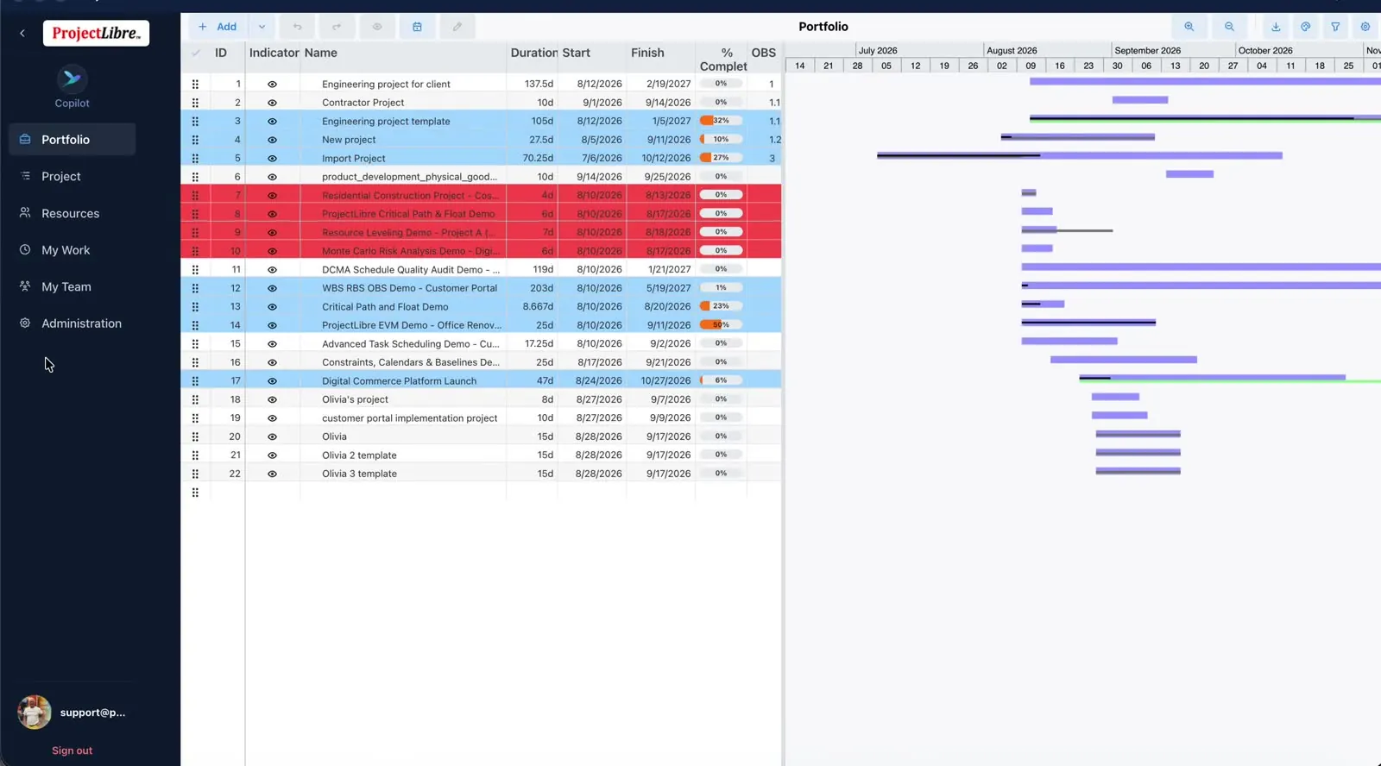The height and width of the screenshot is (766, 1381).
Task: Toggle eye for Critical Path and Float Demo
Action: (x=272, y=307)
